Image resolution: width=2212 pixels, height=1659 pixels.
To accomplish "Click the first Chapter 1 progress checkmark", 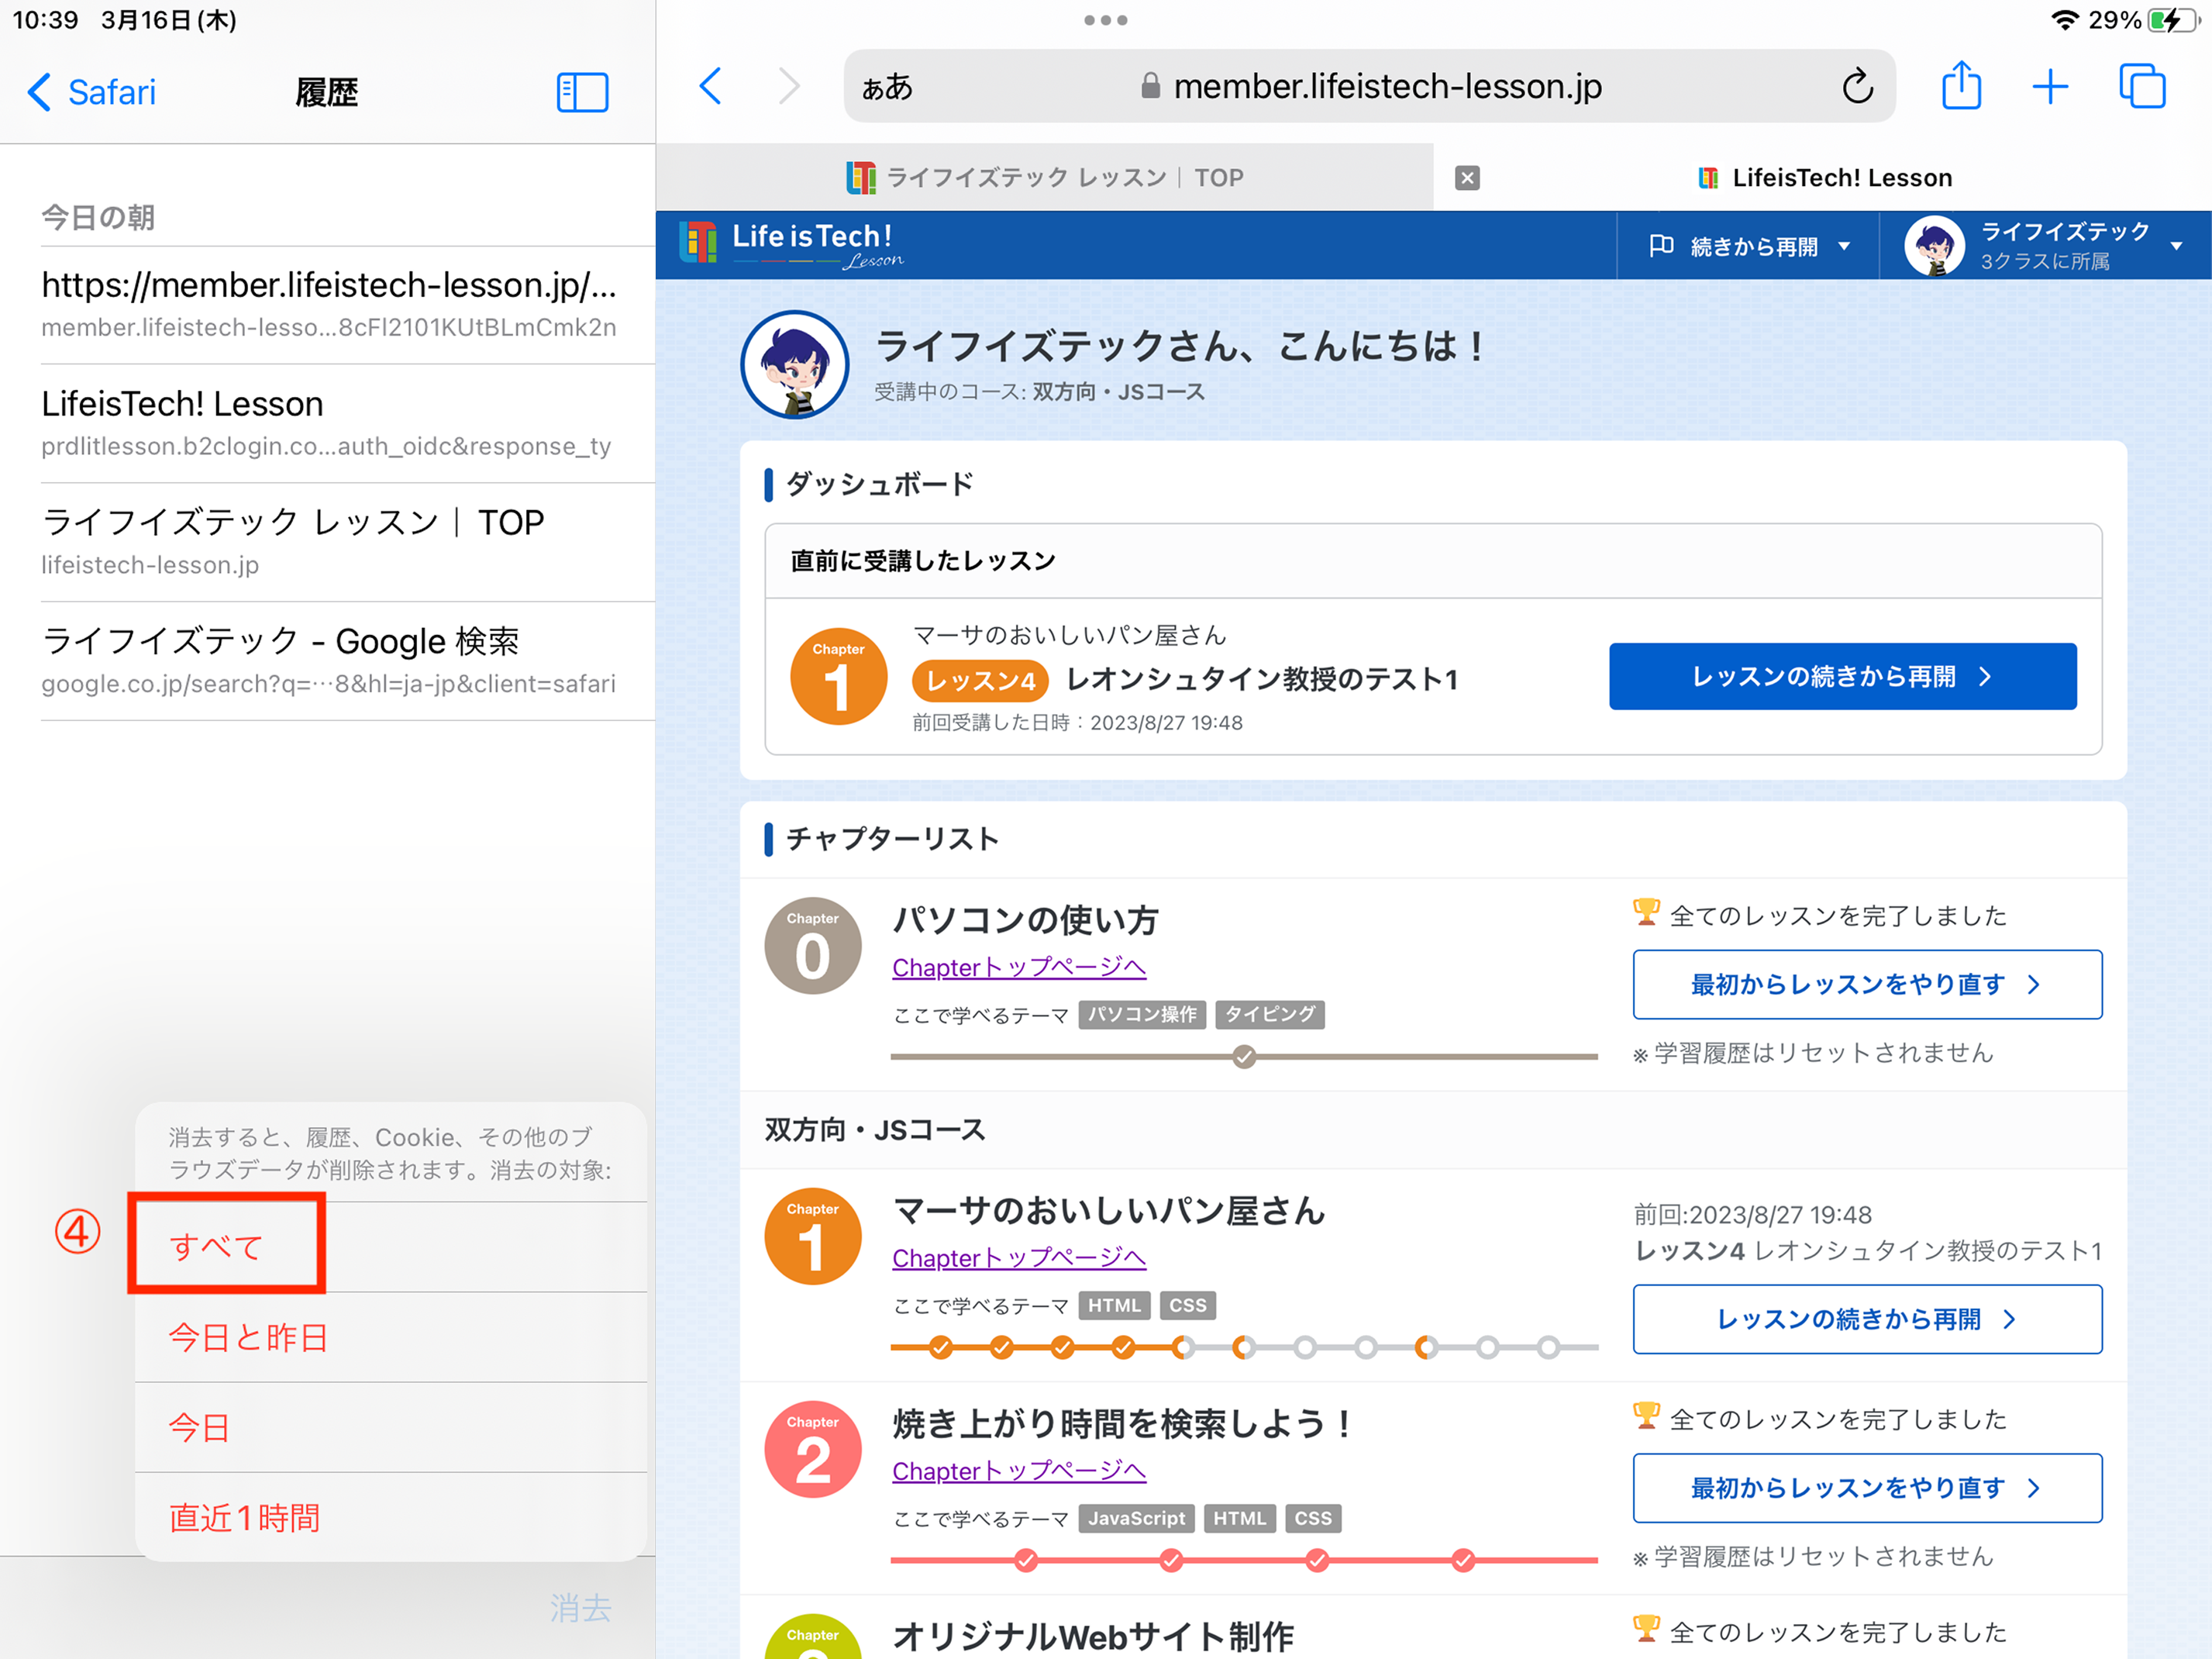I will [x=940, y=1347].
